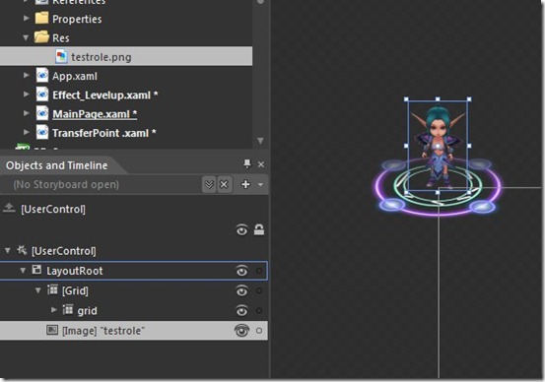Click the (No Storyboard open) field
The width and height of the screenshot is (545, 382).
101,184
